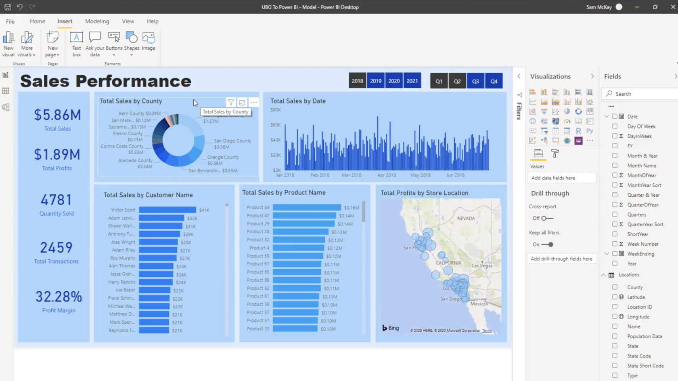
Task: Click the filter icon on Total Sales by County
Action: pyautogui.click(x=231, y=103)
